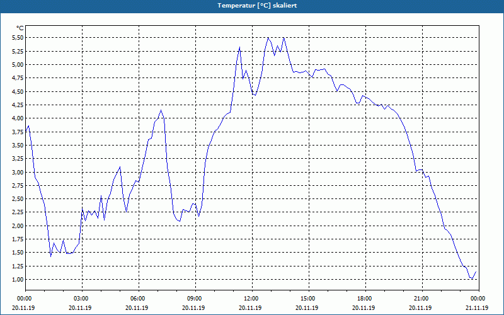
Task: Pick the 4,00 y-axis value
Action: (x=18, y=118)
